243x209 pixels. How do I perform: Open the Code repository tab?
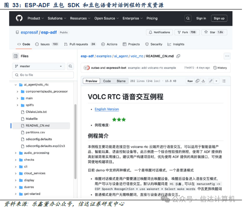24,44
